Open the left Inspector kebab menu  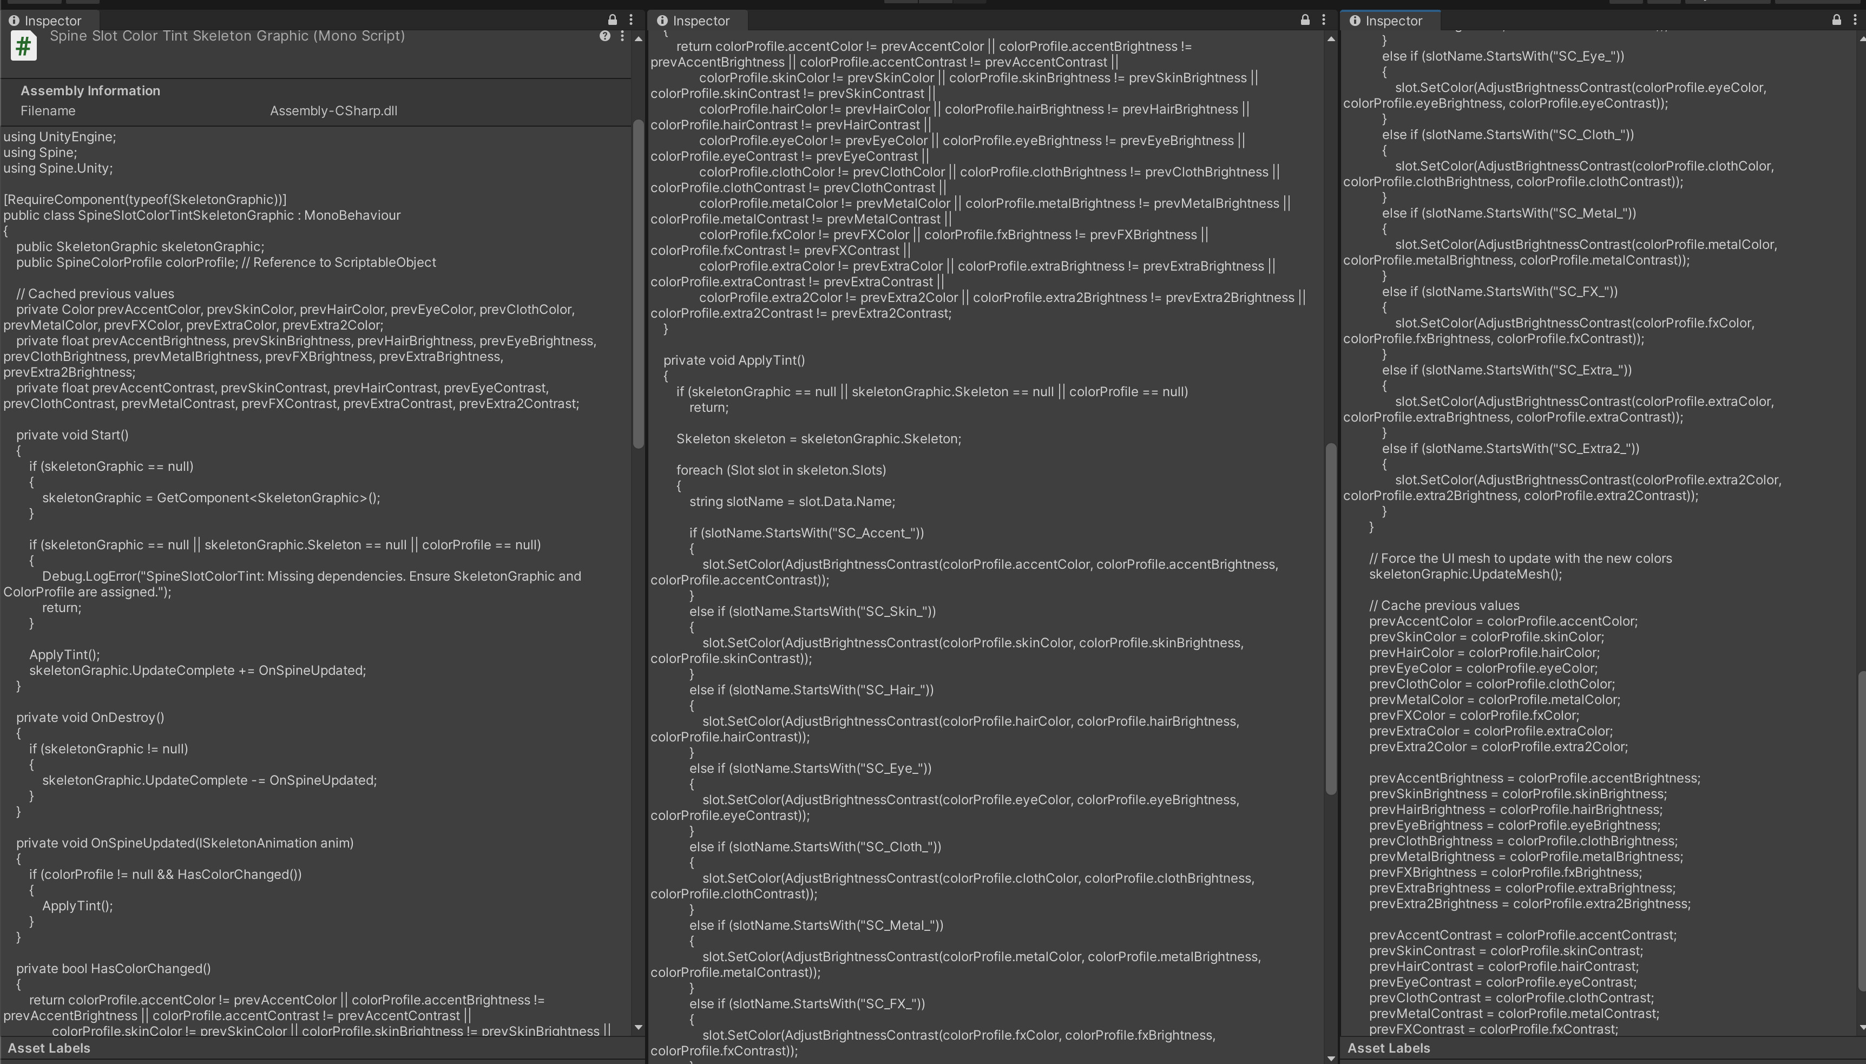point(630,21)
